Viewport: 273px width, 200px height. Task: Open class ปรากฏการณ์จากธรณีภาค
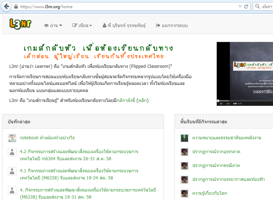click(216, 165)
